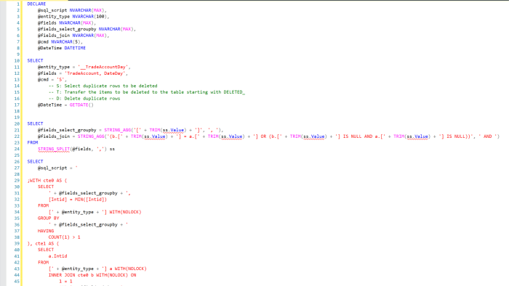This screenshot has height=286, width=509.
Task: Click STRING_AGG on the @fields_select_groupby line
Action: pyautogui.click(x=117, y=130)
